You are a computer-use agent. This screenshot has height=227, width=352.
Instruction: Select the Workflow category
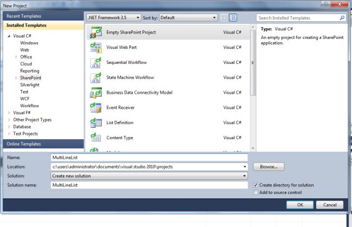pyautogui.click(x=30, y=106)
